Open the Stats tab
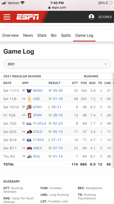 click(x=42, y=35)
